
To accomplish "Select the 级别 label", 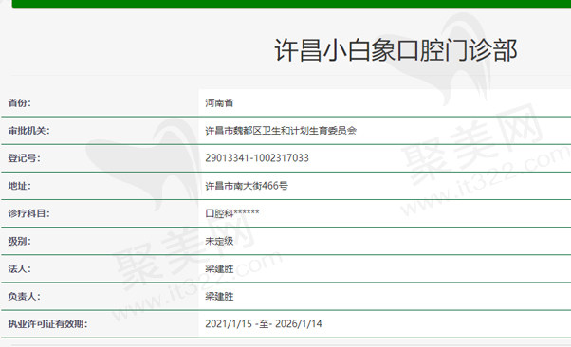I will (20, 241).
